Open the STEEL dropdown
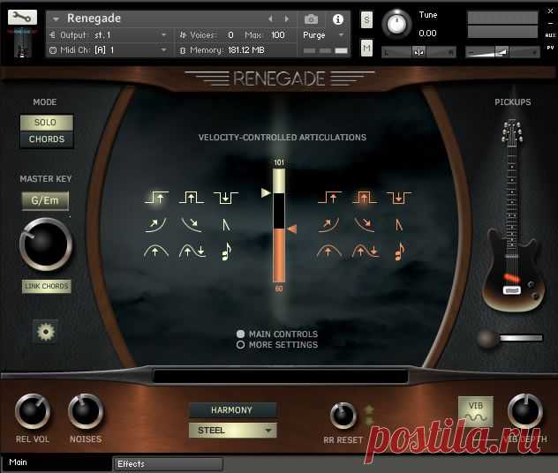Screen dimensions: 558x473 (233, 431)
